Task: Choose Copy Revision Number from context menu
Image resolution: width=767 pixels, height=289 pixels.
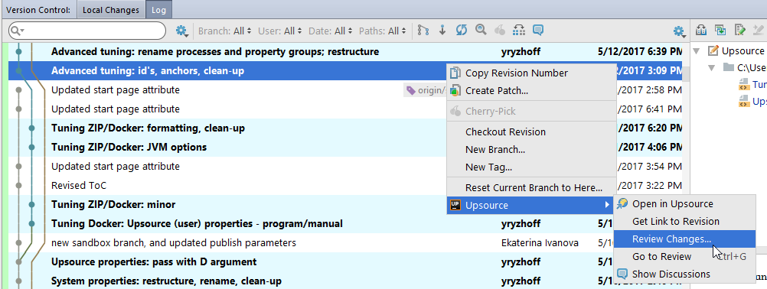Action: tap(516, 73)
